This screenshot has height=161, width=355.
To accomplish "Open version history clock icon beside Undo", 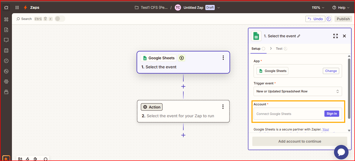I will click(329, 19).
